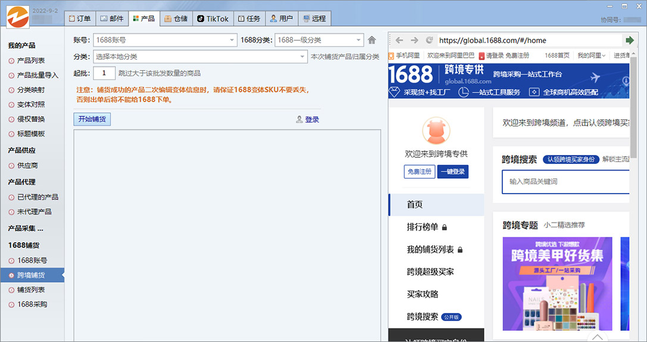Screen dimensions: 647x342
Task: Select 标题模板 in the sidebar
Action: pyautogui.click(x=31, y=134)
